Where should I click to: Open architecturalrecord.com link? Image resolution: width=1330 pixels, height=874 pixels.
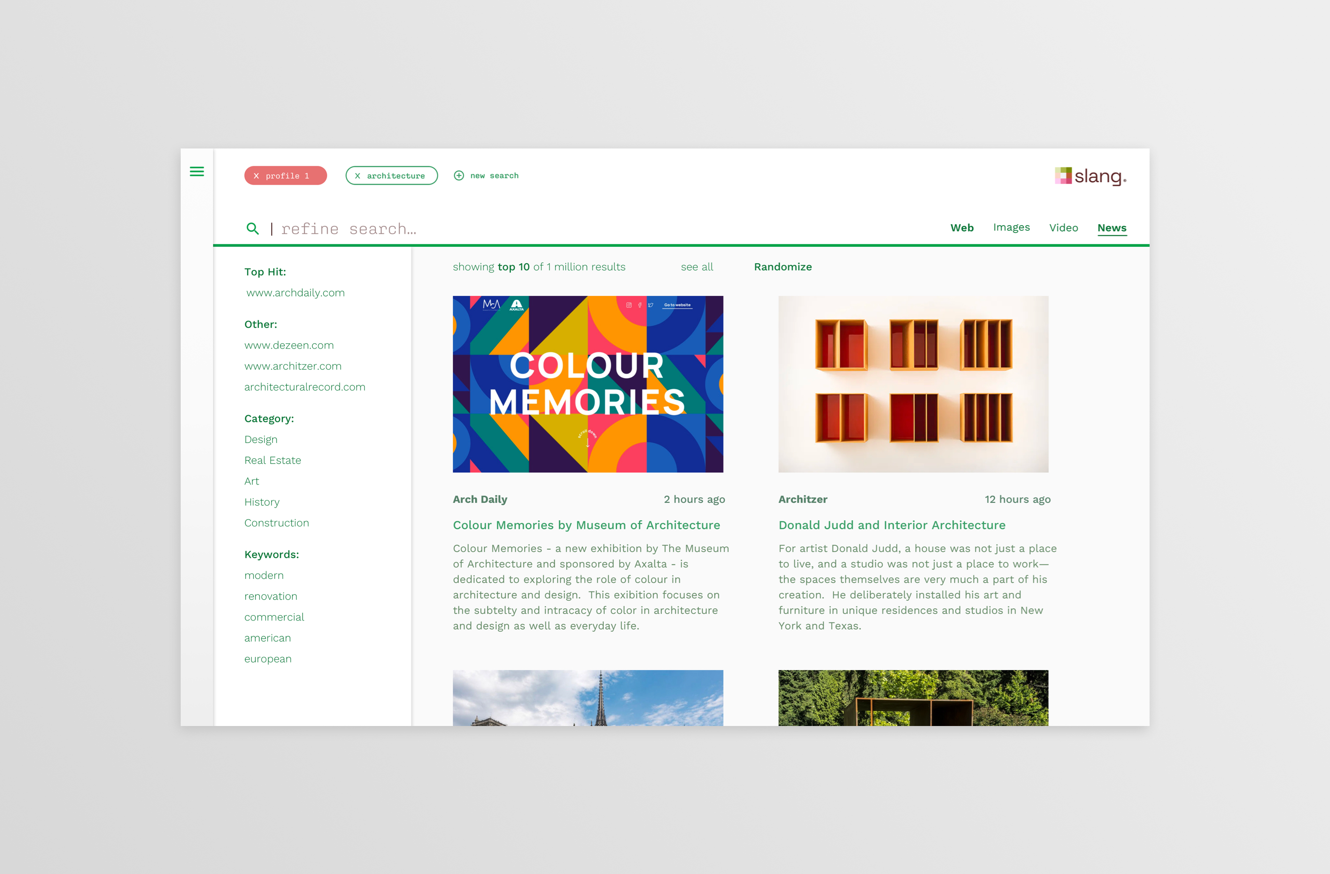coord(305,387)
